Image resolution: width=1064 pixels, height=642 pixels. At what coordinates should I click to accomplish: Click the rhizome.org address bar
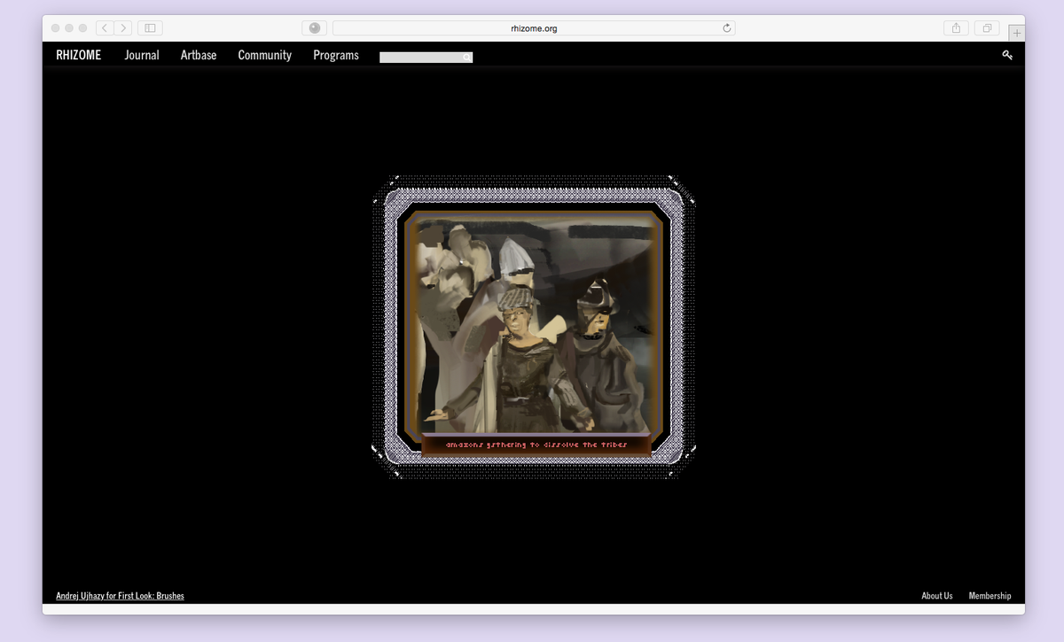pyautogui.click(x=534, y=28)
